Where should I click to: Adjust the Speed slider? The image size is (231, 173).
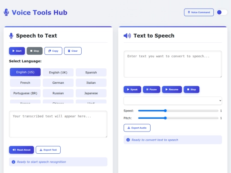click(x=178, y=111)
